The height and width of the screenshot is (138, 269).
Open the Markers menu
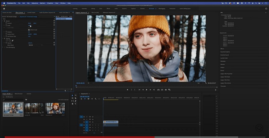43,3
